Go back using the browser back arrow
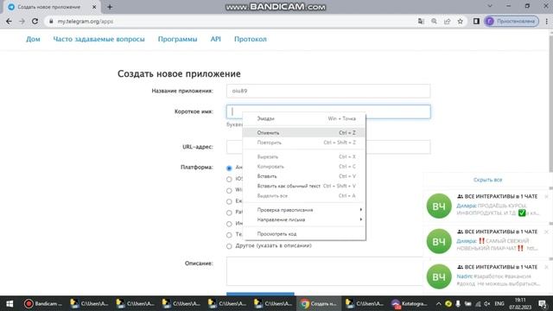 click(x=9, y=21)
